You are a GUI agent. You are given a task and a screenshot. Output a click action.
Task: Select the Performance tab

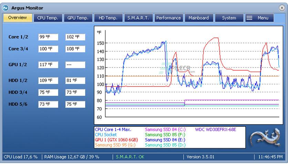168,18
